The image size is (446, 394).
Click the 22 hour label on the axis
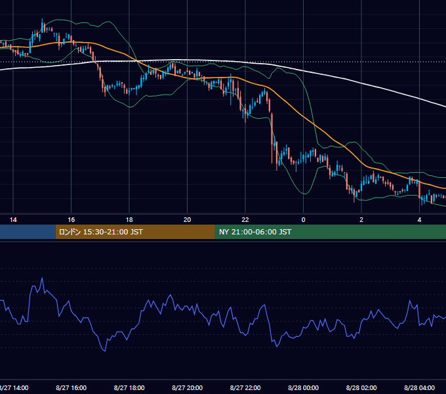tap(245, 220)
